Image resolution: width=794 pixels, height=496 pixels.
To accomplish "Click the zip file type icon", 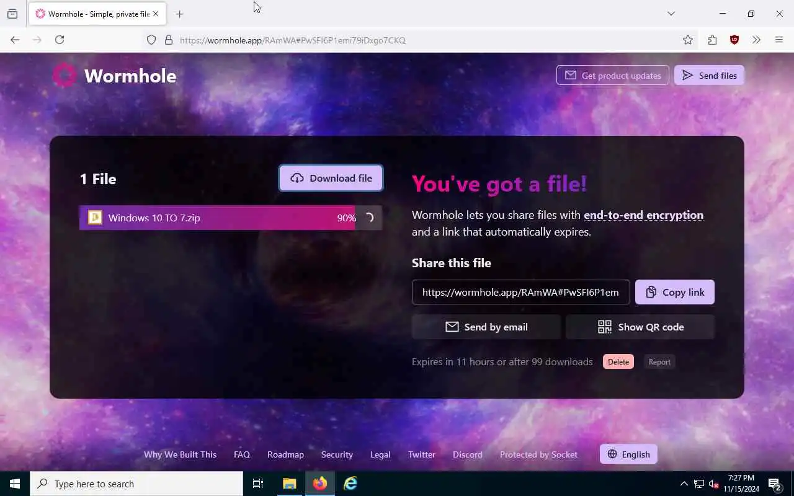I will click(x=95, y=218).
